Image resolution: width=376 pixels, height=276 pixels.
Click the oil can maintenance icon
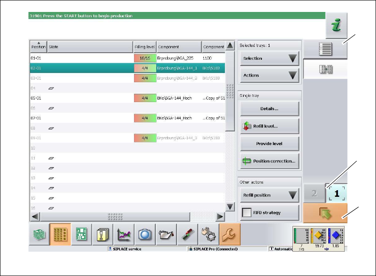(x=166, y=234)
